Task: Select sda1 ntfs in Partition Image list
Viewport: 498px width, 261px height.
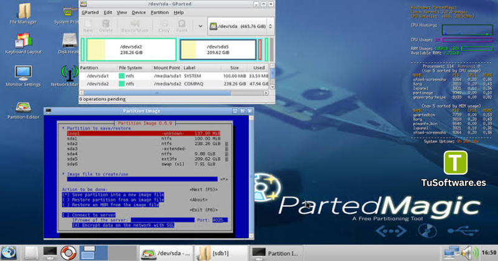Action: [144, 139]
